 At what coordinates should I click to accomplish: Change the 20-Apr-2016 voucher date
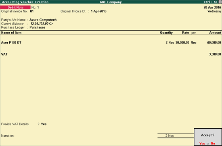click(212, 8)
